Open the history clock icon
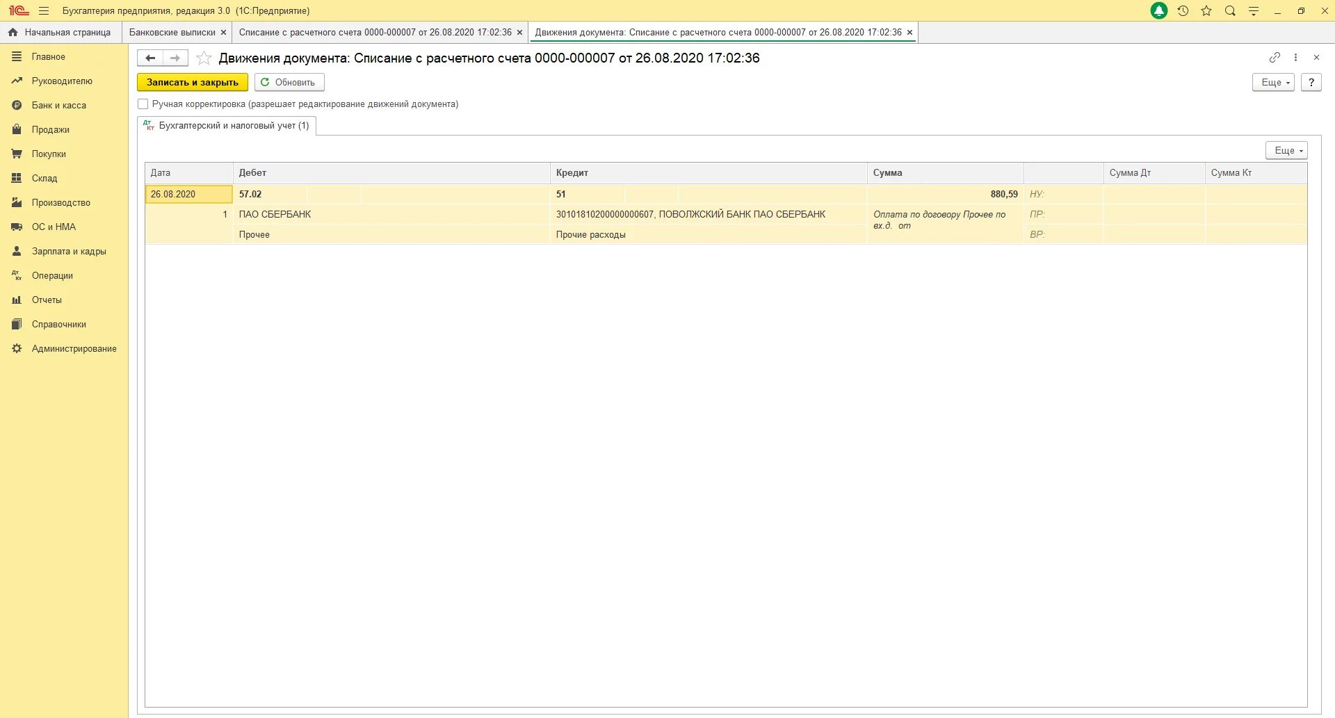Image resolution: width=1335 pixels, height=718 pixels. tap(1183, 11)
